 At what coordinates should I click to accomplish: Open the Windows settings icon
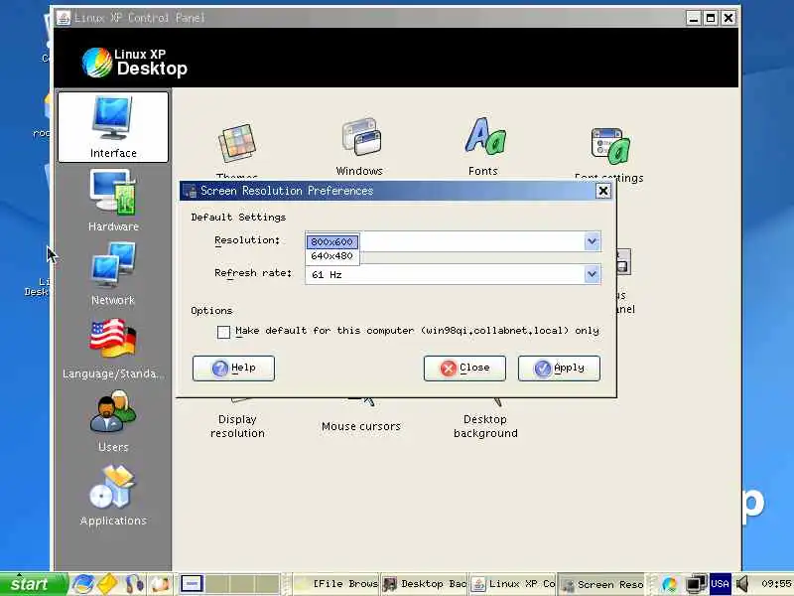click(x=359, y=147)
